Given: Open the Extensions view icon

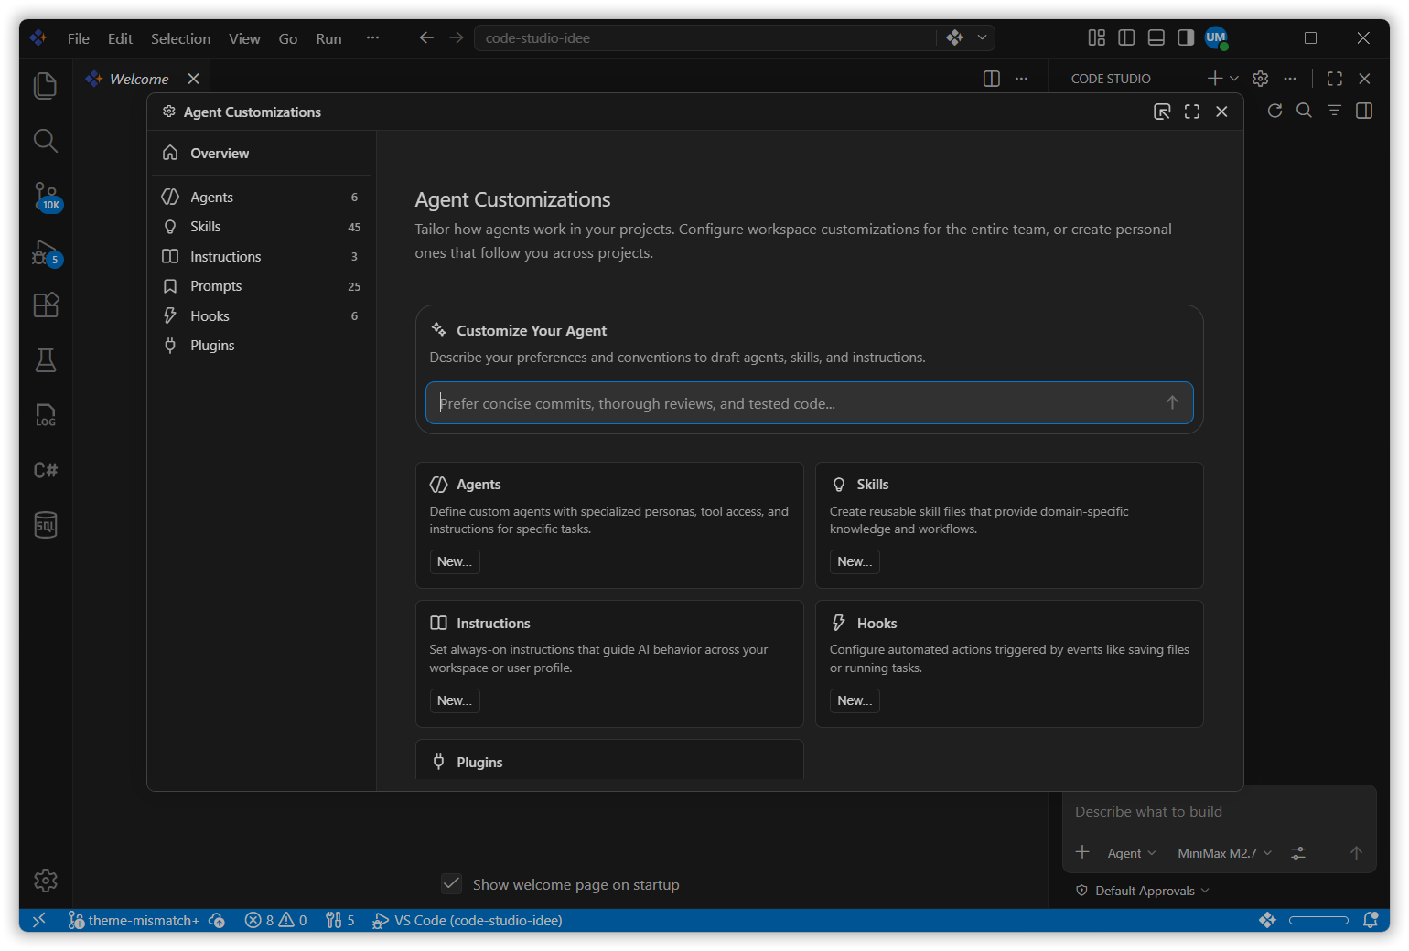Looking at the screenshot, I should click(45, 305).
